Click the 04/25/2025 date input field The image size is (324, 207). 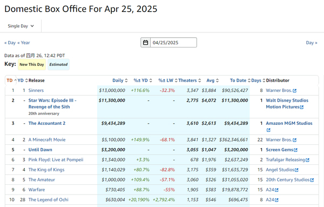[173, 43]
